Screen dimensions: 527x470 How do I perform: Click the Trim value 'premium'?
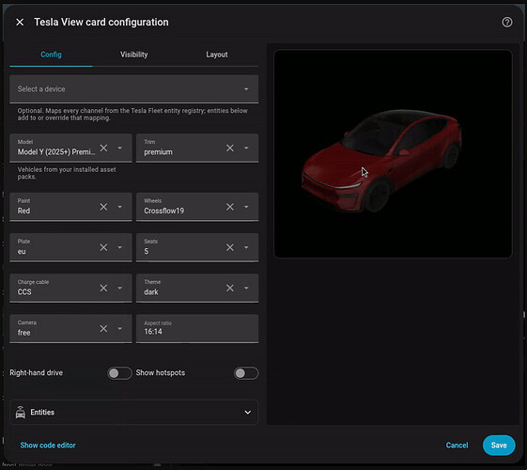point(159,152)
